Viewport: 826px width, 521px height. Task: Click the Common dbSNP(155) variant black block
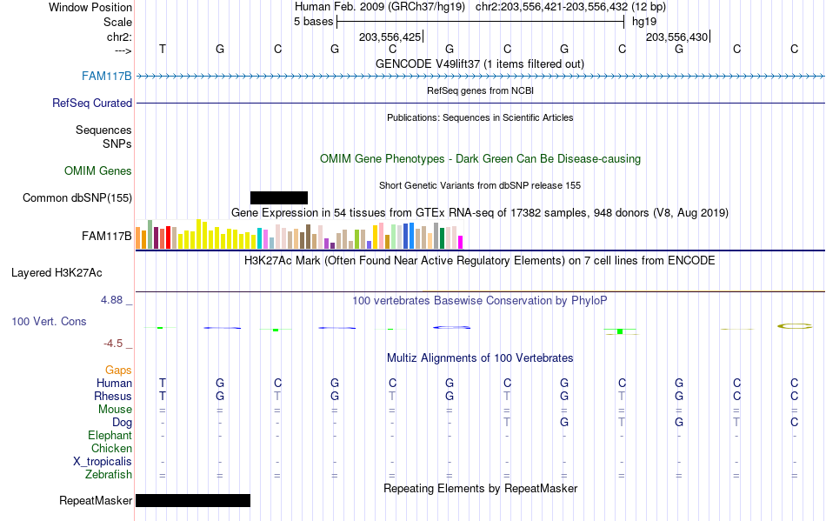click(279, 197)
